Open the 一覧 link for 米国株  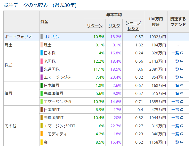pyautogui.click(x=175, y=61)
